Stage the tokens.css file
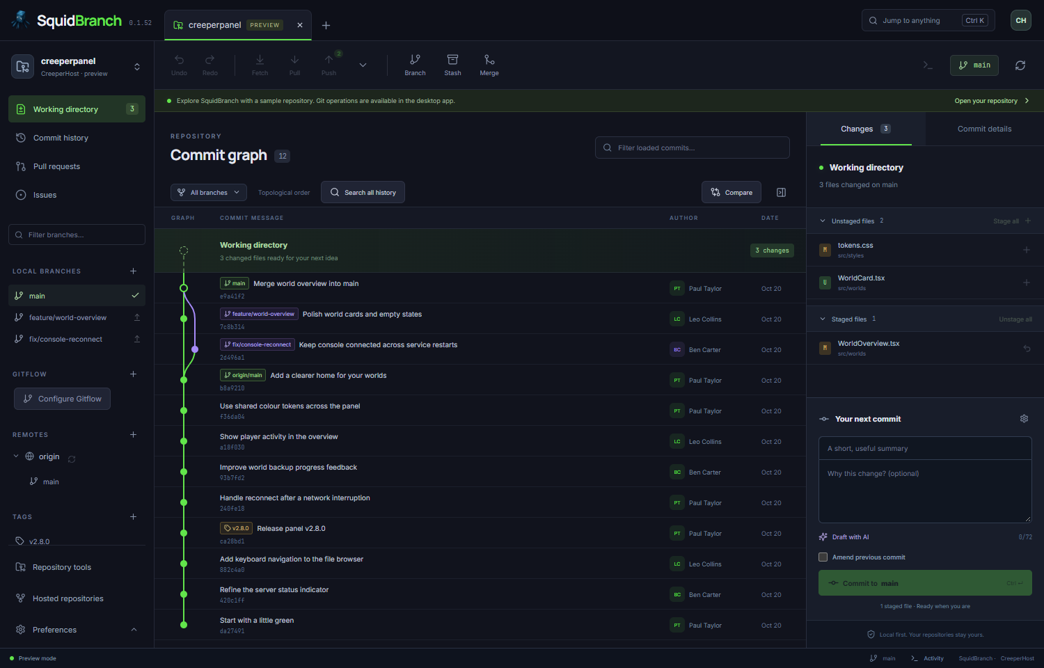The width and height of the screenshot is (1044, 668). (x=1027, y=250)
